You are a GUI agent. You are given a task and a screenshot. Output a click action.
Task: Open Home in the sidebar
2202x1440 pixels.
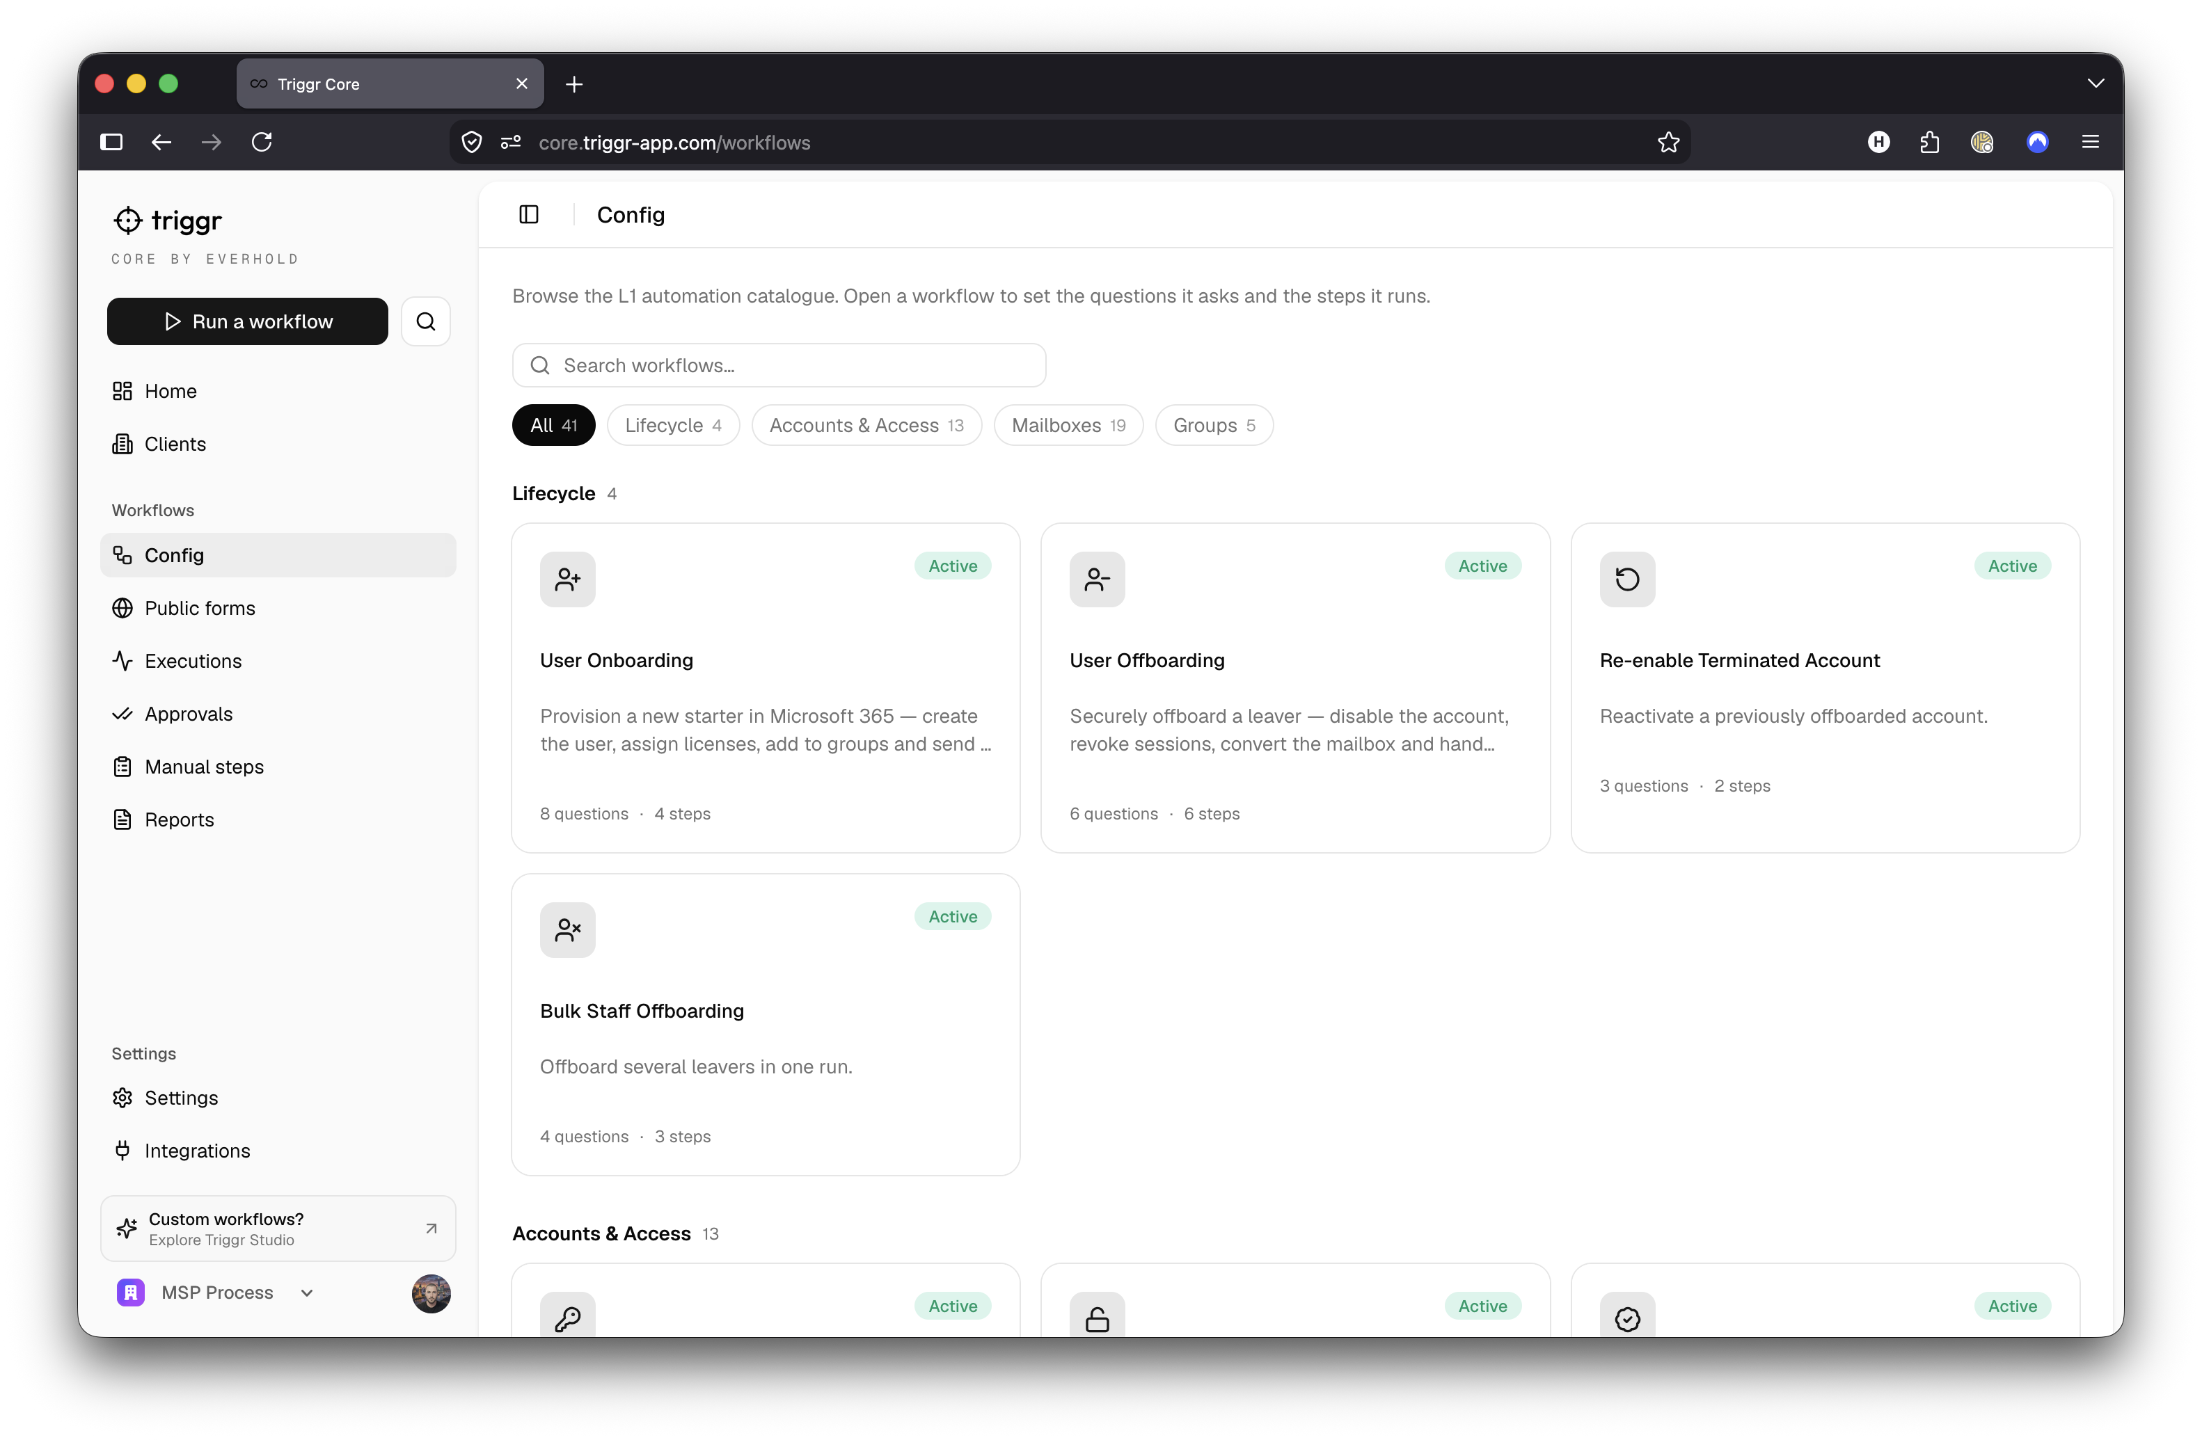(278, 391)
